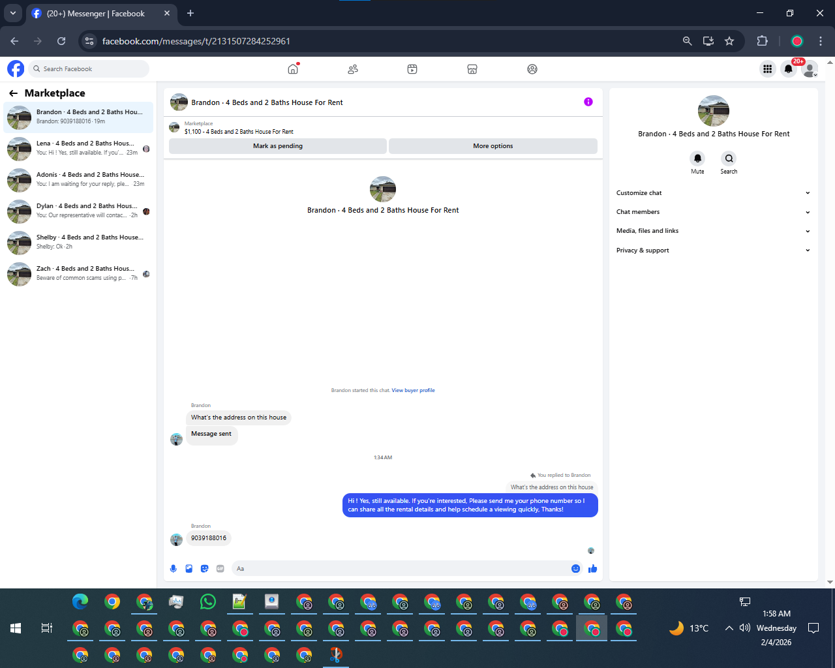Screen dimensions: 835x668
Task: Click the house thumbnail in the right panel
Action: (x=714, y=111)
